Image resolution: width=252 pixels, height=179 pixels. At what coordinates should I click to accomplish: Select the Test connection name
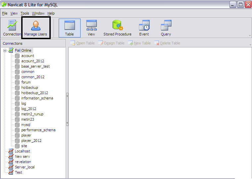coord(19,172)
